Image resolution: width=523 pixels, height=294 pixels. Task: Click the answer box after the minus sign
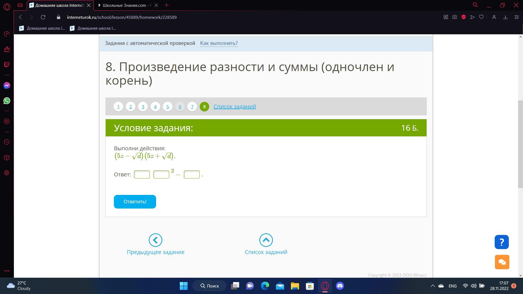pyautogui.click(x=192, y=174)
